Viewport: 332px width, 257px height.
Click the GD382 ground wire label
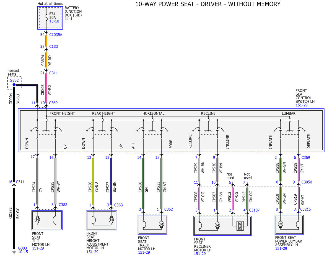point(11,213)
